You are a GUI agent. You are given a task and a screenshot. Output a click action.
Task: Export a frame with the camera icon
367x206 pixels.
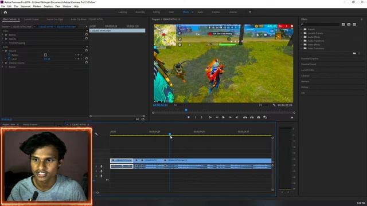[x=259, y=117]
